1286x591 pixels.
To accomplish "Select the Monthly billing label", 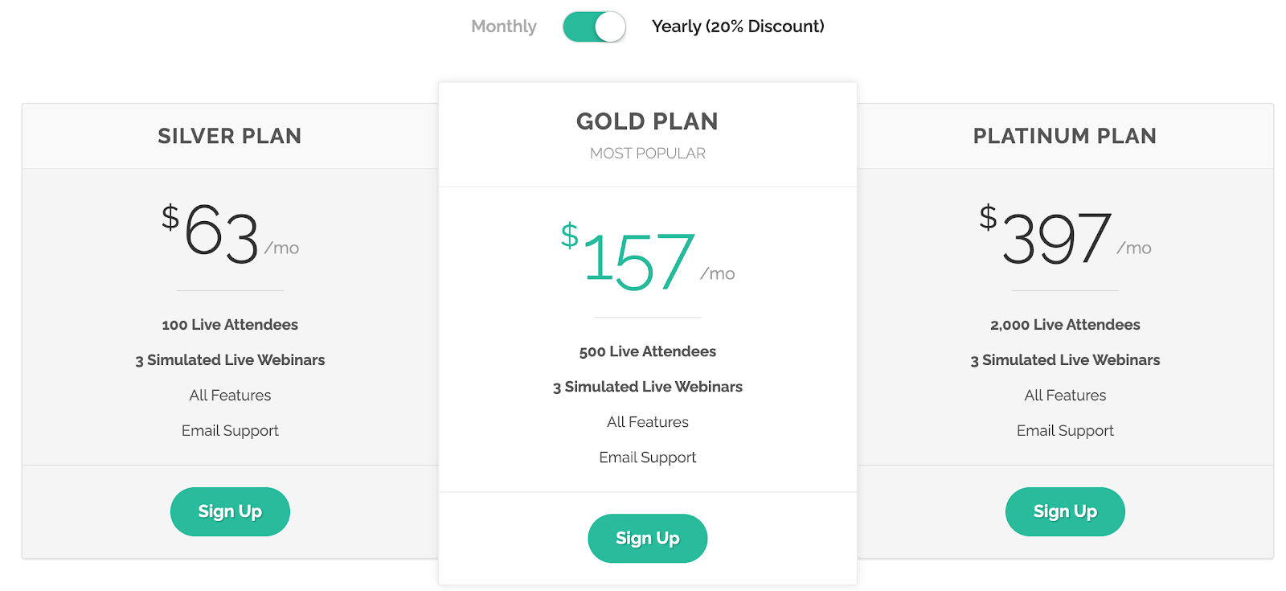I will point(504,27).
